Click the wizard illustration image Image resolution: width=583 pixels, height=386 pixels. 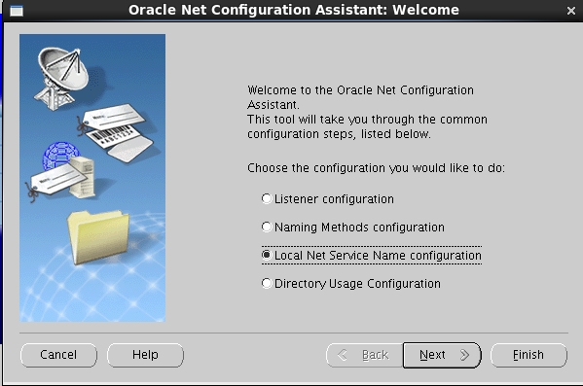92,178
